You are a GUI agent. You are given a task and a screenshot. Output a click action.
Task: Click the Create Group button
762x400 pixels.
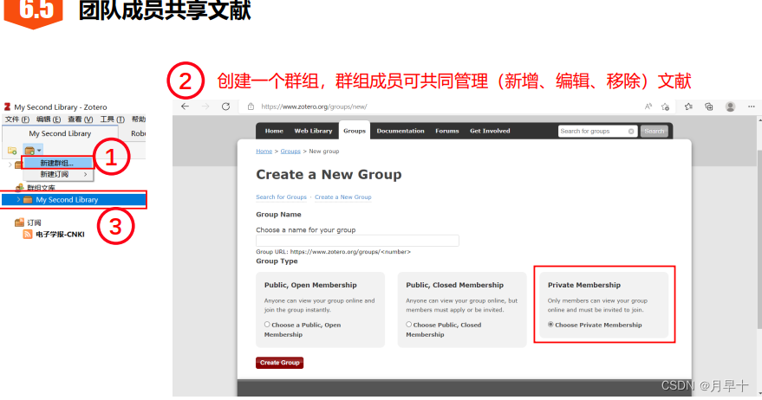279,363
